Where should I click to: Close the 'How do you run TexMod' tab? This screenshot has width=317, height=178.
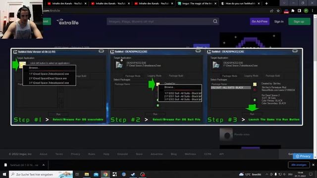coord(259,3)
